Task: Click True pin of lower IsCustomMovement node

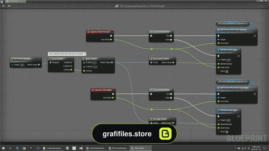Action: [171, 94]
